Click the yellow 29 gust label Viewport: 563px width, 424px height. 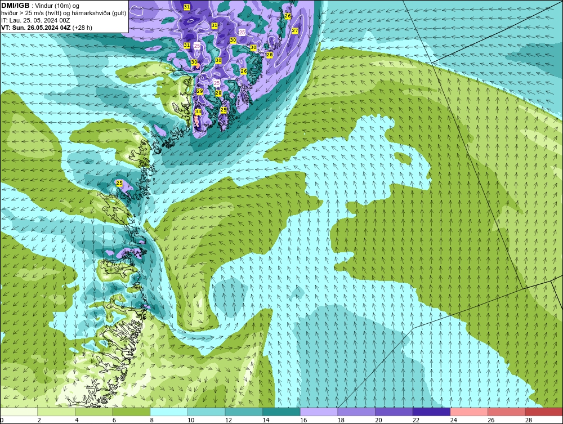(x=200, y=91)
